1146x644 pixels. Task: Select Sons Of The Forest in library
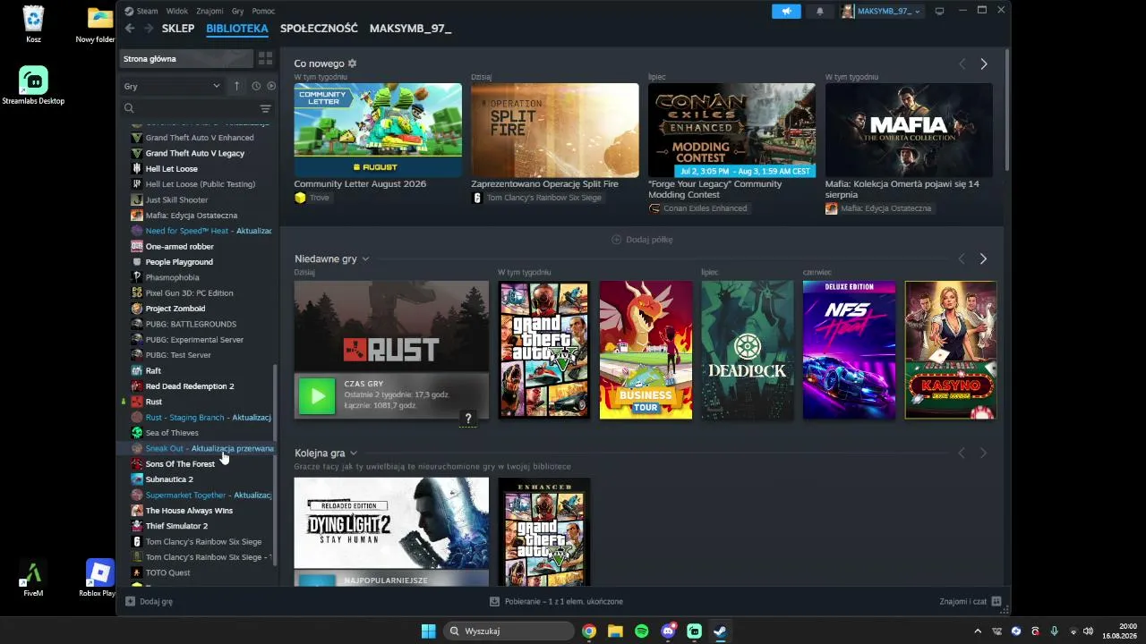coord(180,464)
